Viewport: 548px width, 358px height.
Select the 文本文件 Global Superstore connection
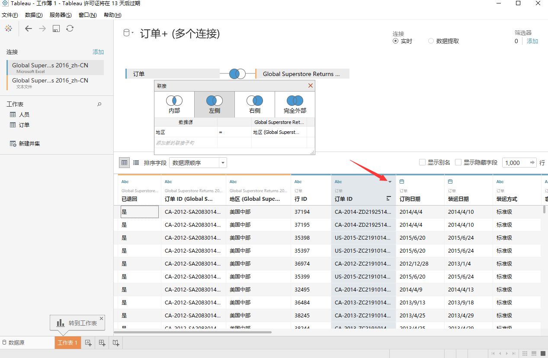tap(55, 83)
